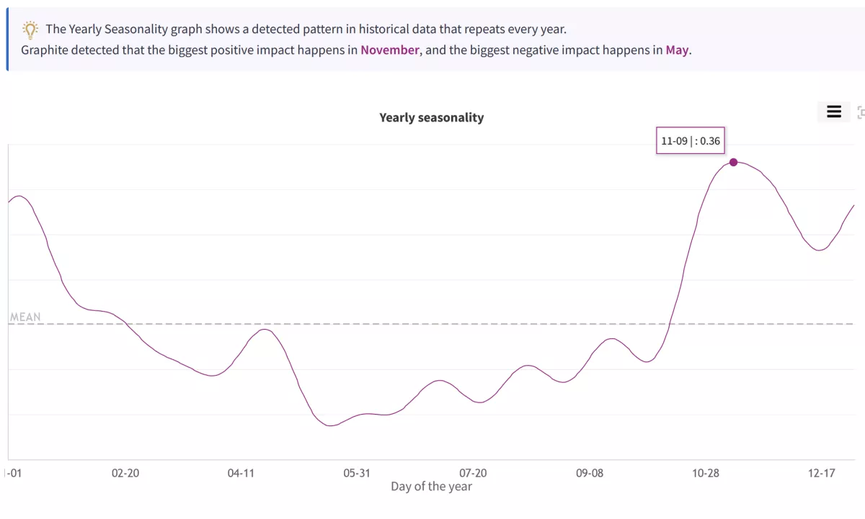
Task: Click the 12-17 x-axis label
Action: (822, 473)
